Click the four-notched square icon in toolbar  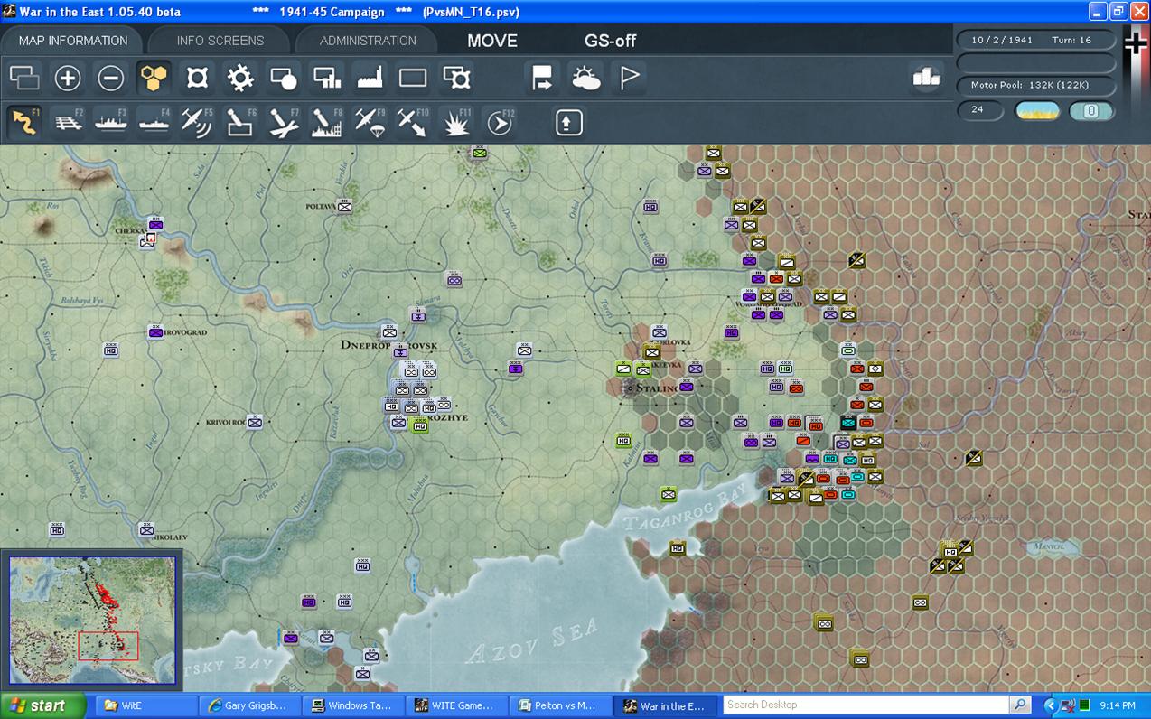(197, 78)
